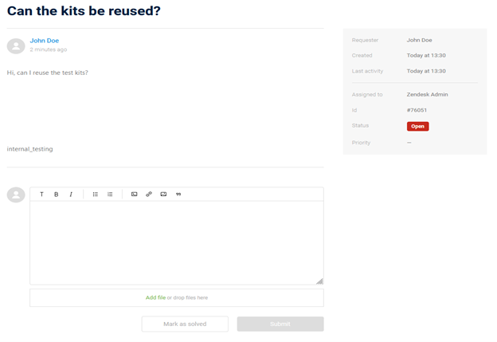Click the 'Id' label in sidebar
This screenshot has width=497, height=342.
354,110
